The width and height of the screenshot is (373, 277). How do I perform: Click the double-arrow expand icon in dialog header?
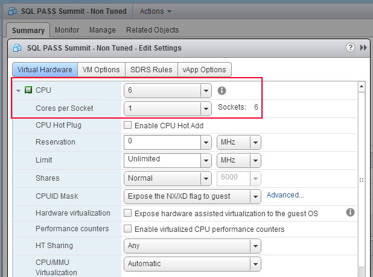click(x=363, y=48)
